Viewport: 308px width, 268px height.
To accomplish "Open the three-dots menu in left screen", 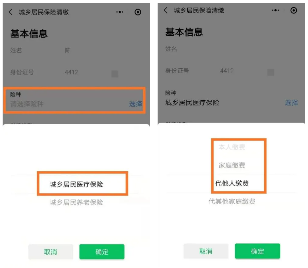I will coord(120,12).
